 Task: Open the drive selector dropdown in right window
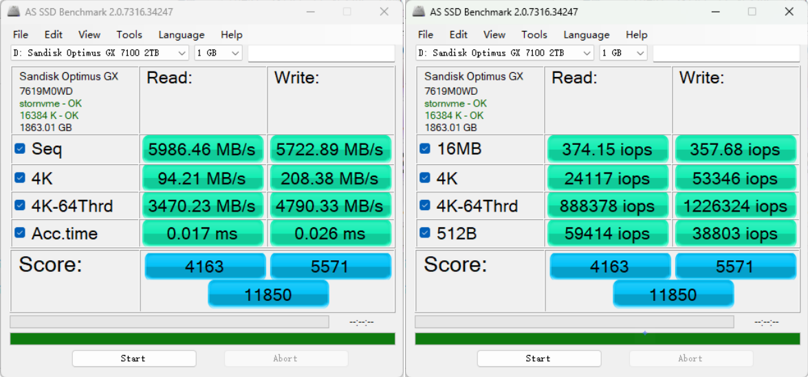pyautogui.click(x=505, y=53)
